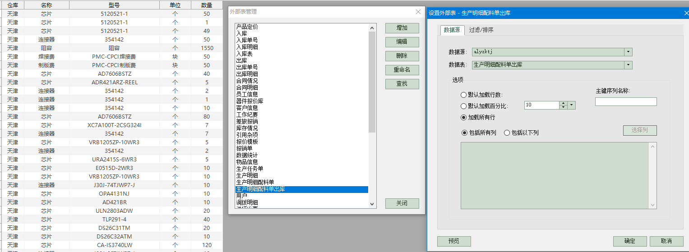Click the 预览 button
The width and height of the screenshot is (689, 252).
click(x=454, y=241)
